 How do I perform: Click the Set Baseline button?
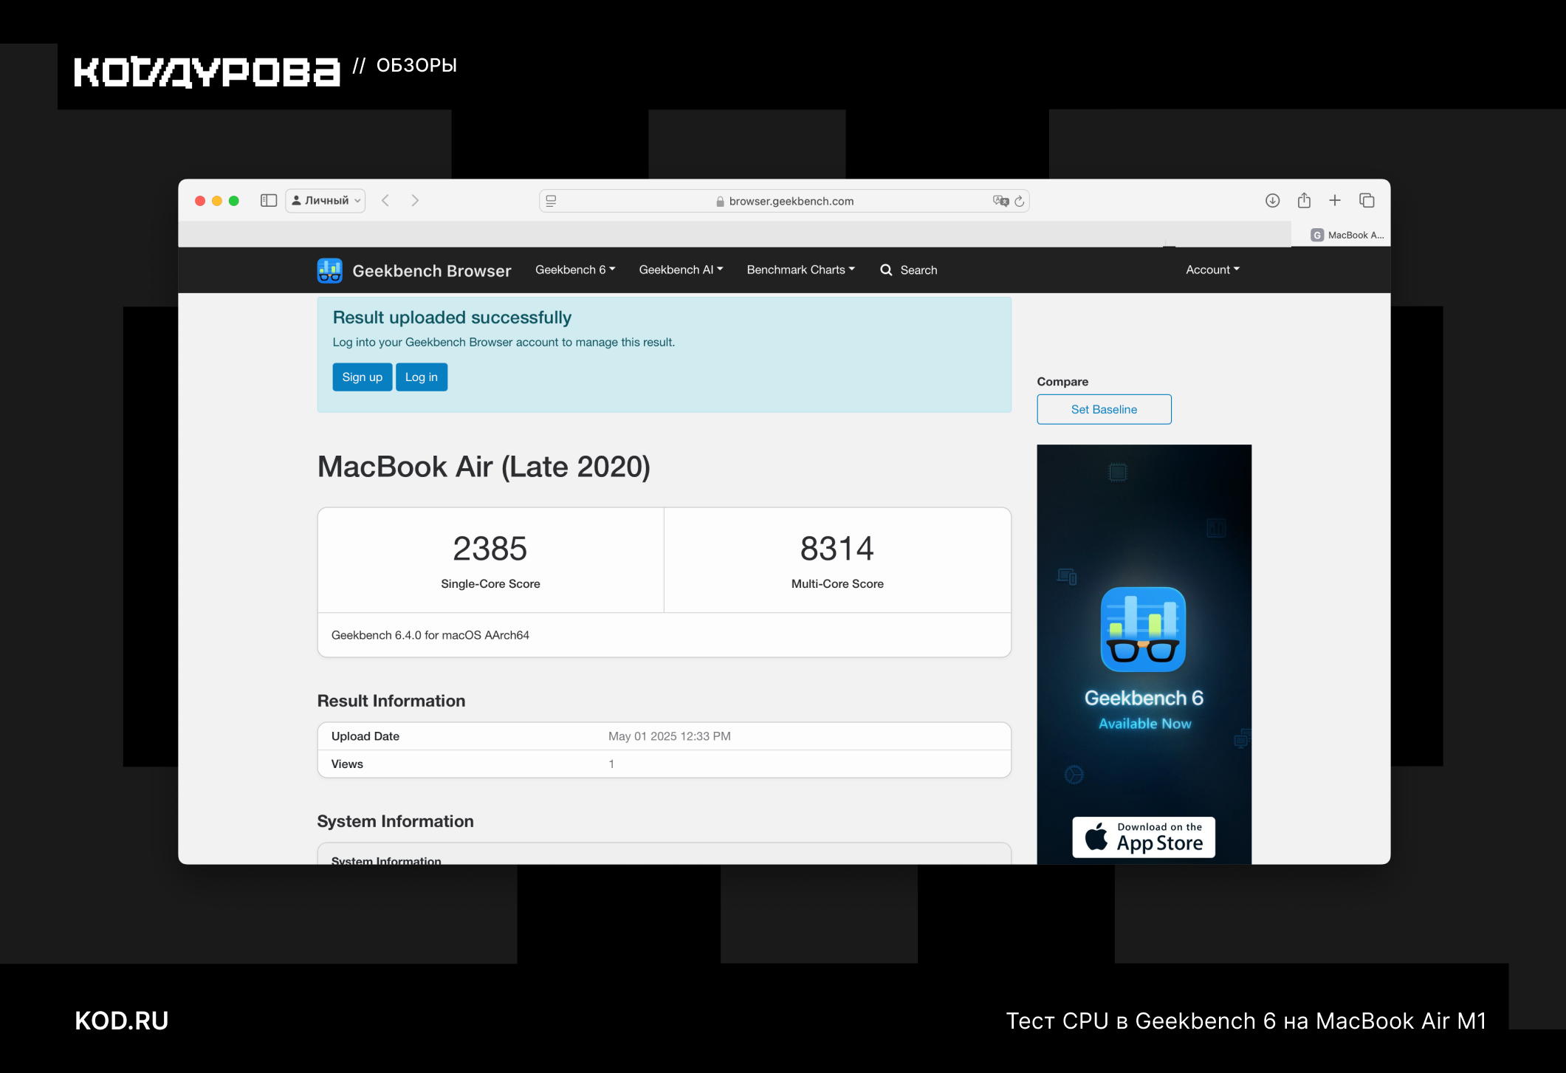1104,410
